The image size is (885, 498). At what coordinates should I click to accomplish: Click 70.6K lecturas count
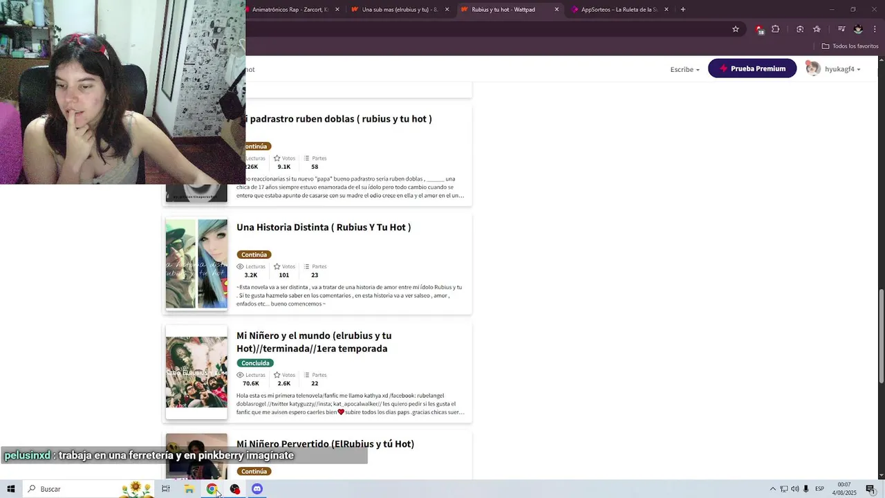250,383
